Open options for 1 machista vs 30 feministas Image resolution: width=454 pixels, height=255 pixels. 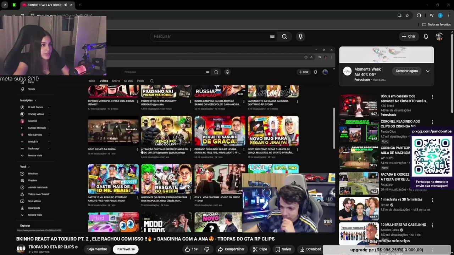432,200
